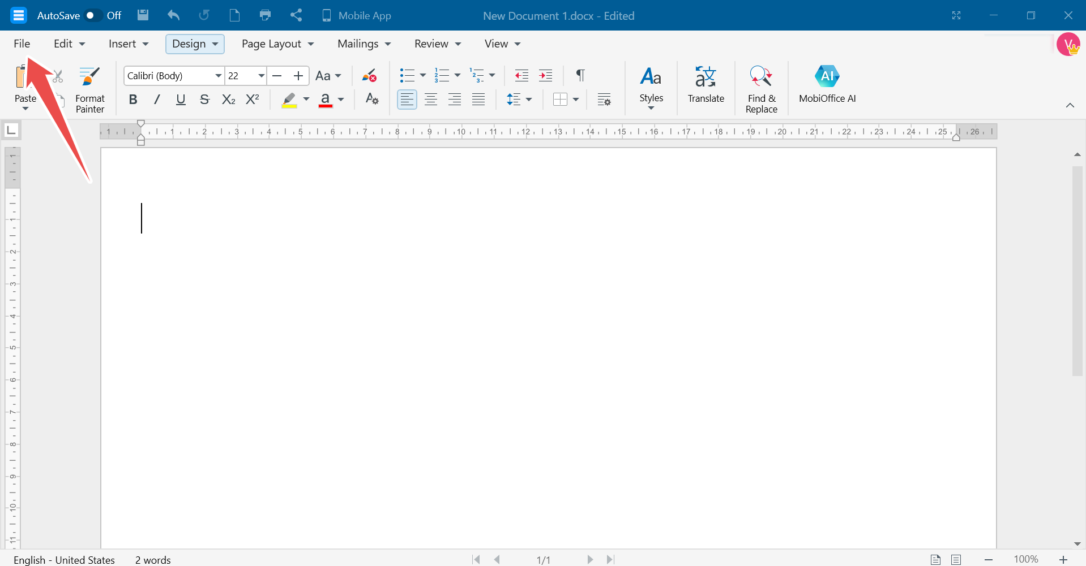Screen dimensions: 1086x566
Task: Toggle show paragraph marks
Action: pyautogui.click(x=580, y=75)
